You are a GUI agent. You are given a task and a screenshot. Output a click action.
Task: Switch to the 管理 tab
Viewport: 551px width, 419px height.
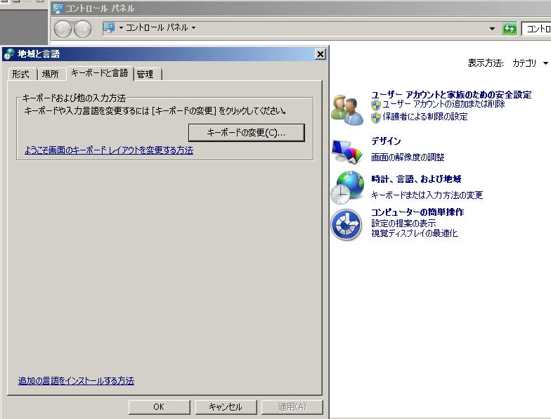145,74
